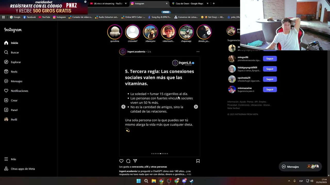Follow cpulveda29 with Seguir button
330x185 pixels.
pos(270,79)
